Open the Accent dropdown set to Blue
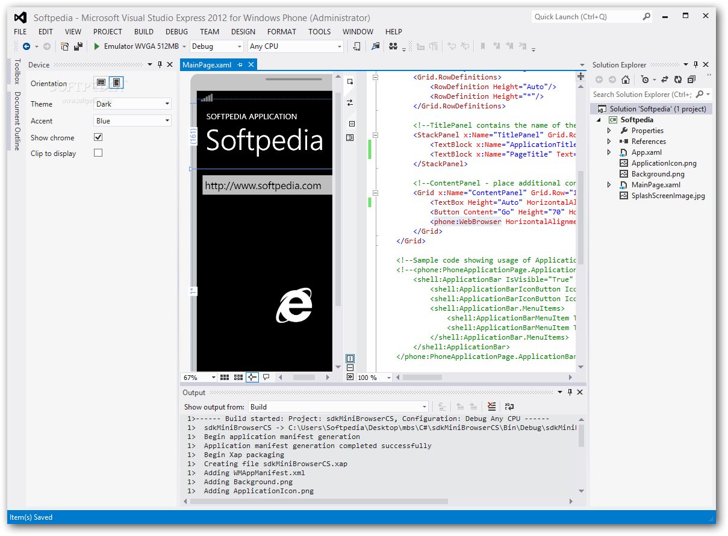Viewport: 728px width, 536px height. [x=132, y=120]
